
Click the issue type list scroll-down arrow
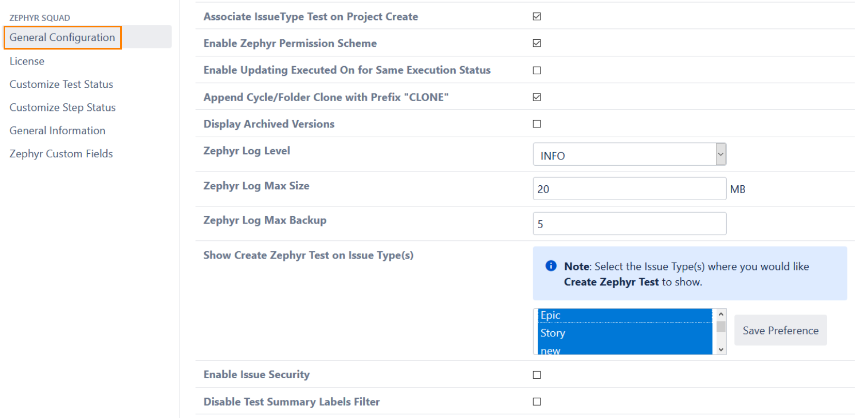(720, 349)
